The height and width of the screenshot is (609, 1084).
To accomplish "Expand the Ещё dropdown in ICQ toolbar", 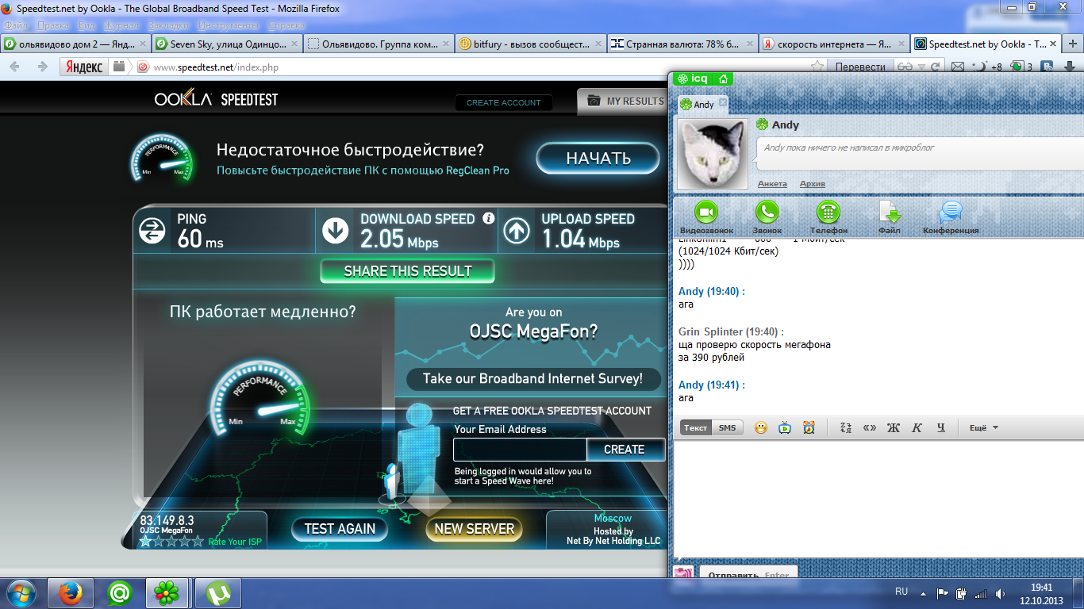I will (x=984, y=428).
